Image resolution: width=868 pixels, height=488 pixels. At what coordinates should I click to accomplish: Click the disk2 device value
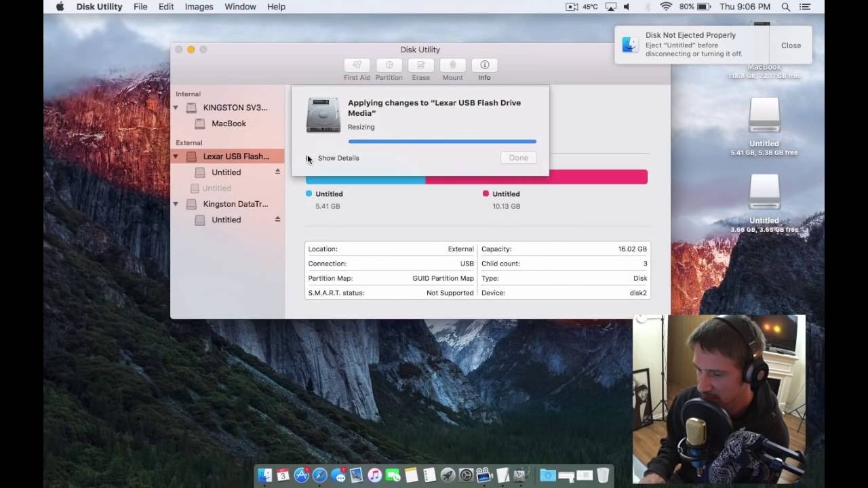(638, 293)
